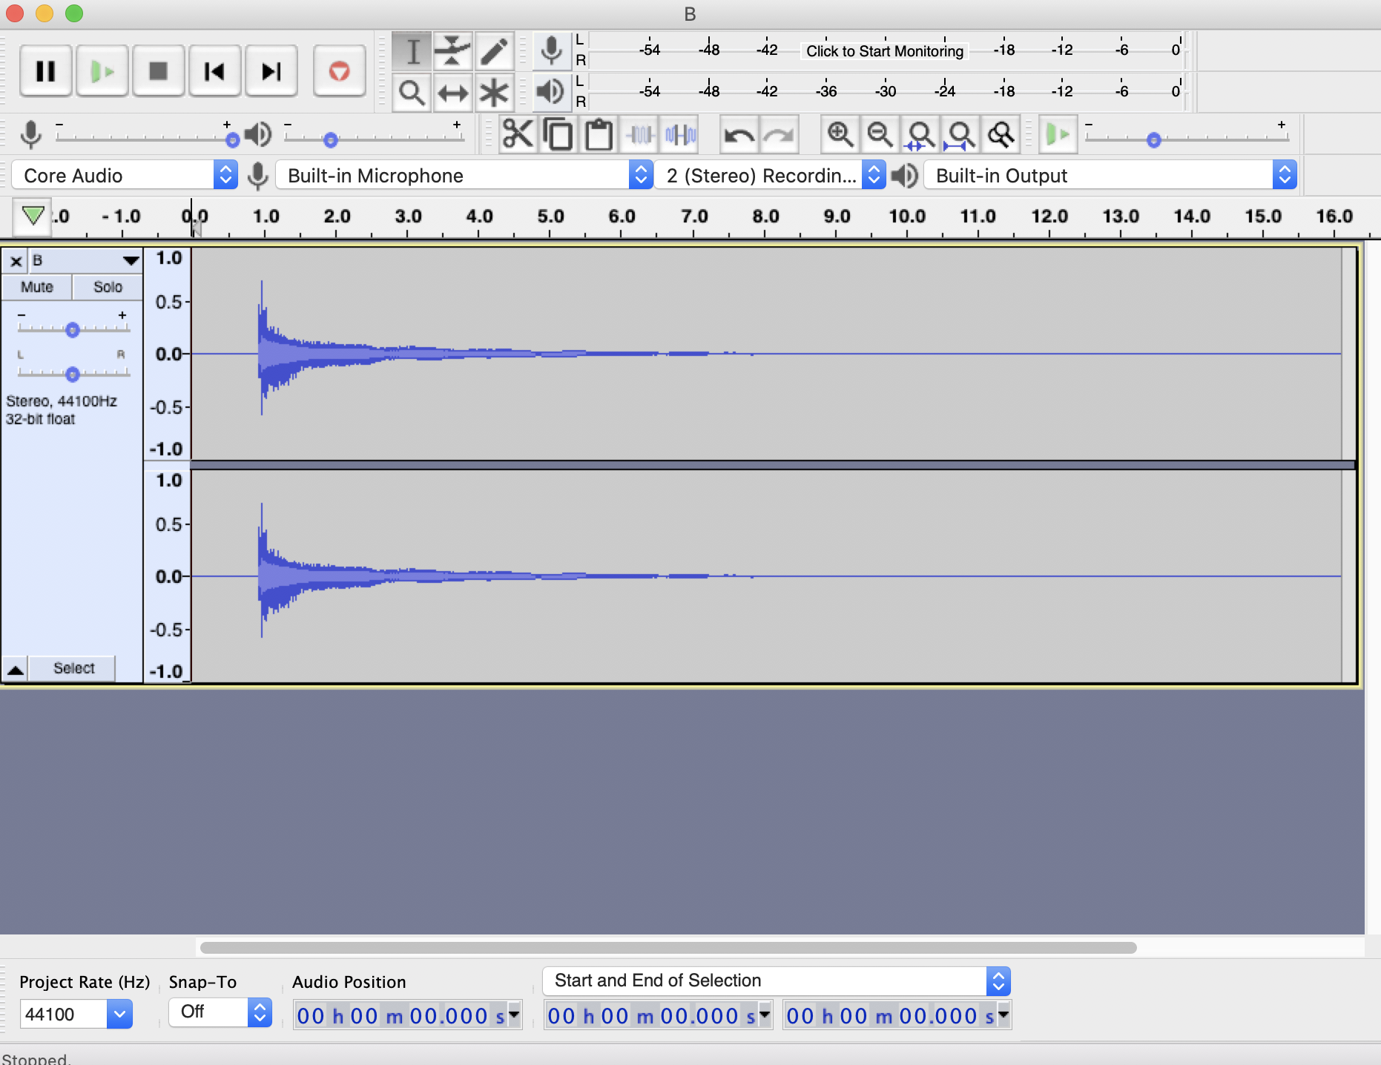Open the 2 (Stereo) Recording channels dropdown
Screen dimensions: 1381x1065
[x=771, y=176]
